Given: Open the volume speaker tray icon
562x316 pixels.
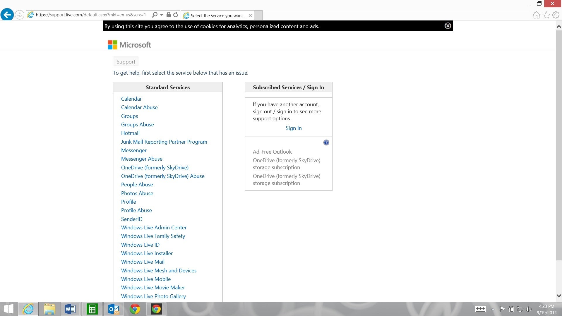Looking at the screenshot, I should pos(529,309).
